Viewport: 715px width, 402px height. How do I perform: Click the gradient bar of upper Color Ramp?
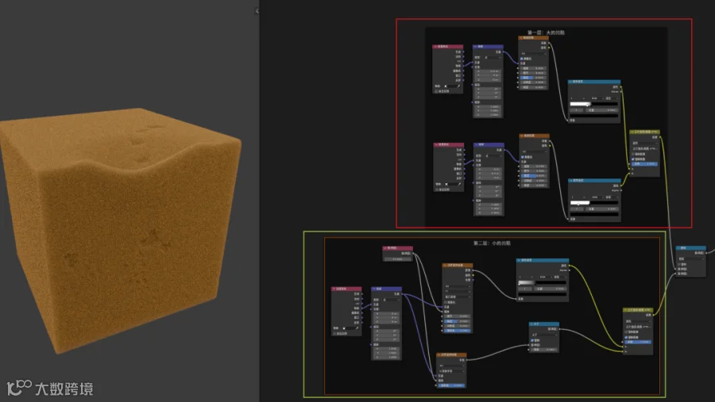[594, 104]
